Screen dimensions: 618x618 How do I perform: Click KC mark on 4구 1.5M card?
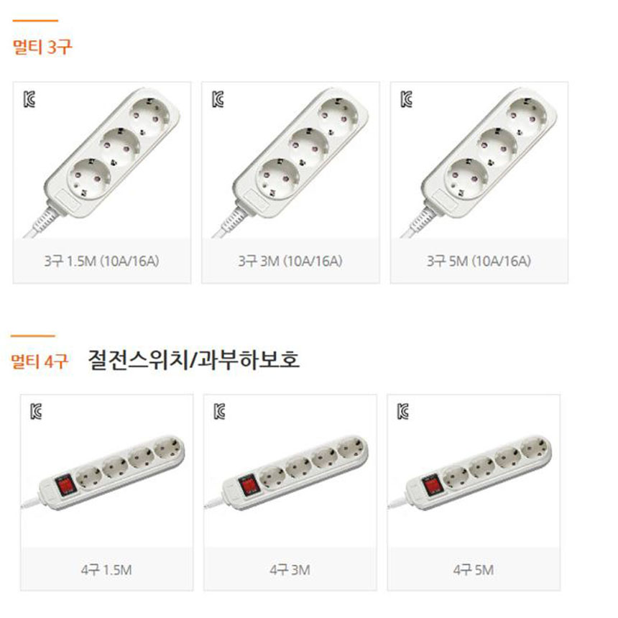pyautogui.click(x=36, y=412)
